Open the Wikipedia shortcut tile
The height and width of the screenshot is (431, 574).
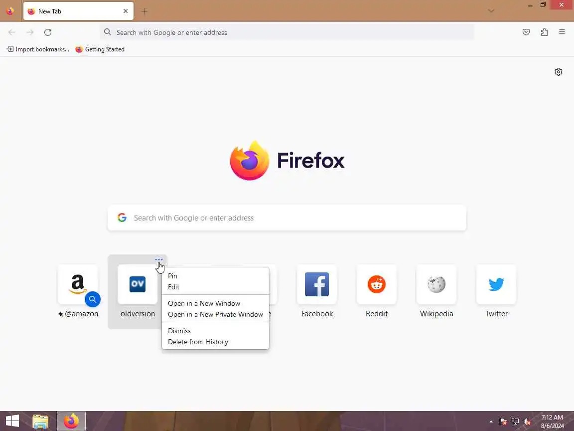point(436,284)
